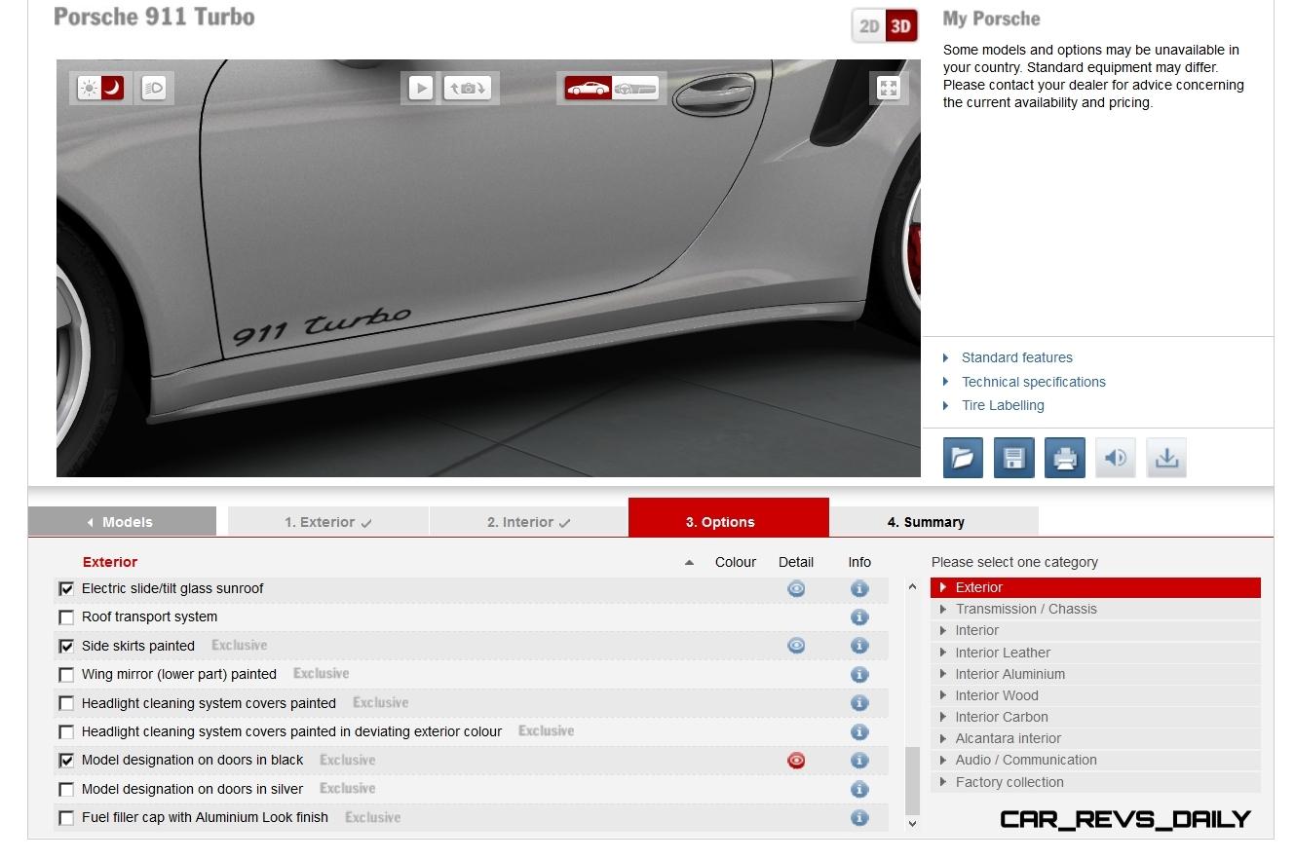The height and width of the screenshot is (859, 1295).
Task: Check Wing mirror (lower part) painted
Action: point(66,675)
